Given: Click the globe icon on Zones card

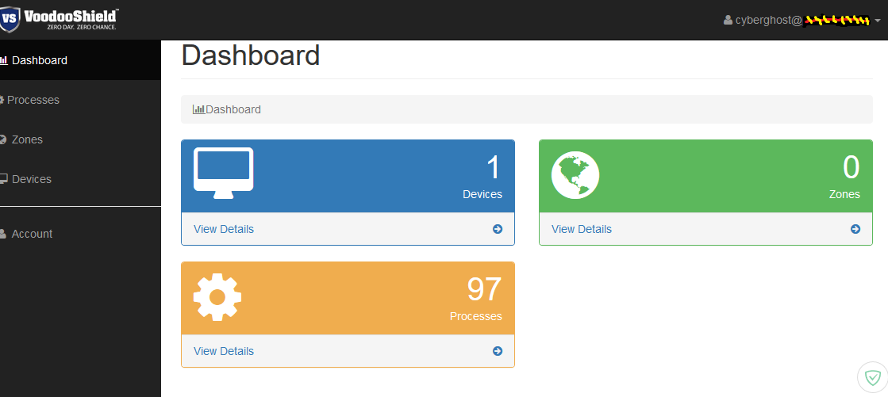Looking at the screenshot, I should click(575, 175).
